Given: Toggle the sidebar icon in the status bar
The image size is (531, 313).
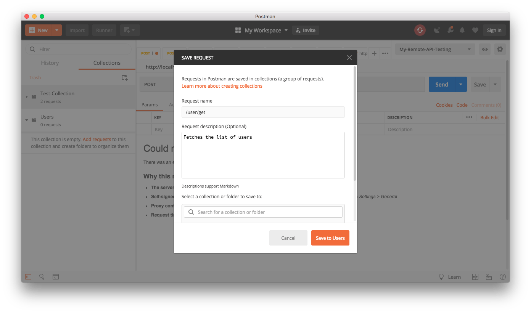Looking at the screenshot, I should coord(28,277).
